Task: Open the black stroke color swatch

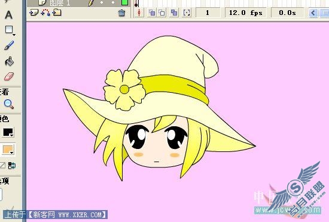Action: coord(8,132)
